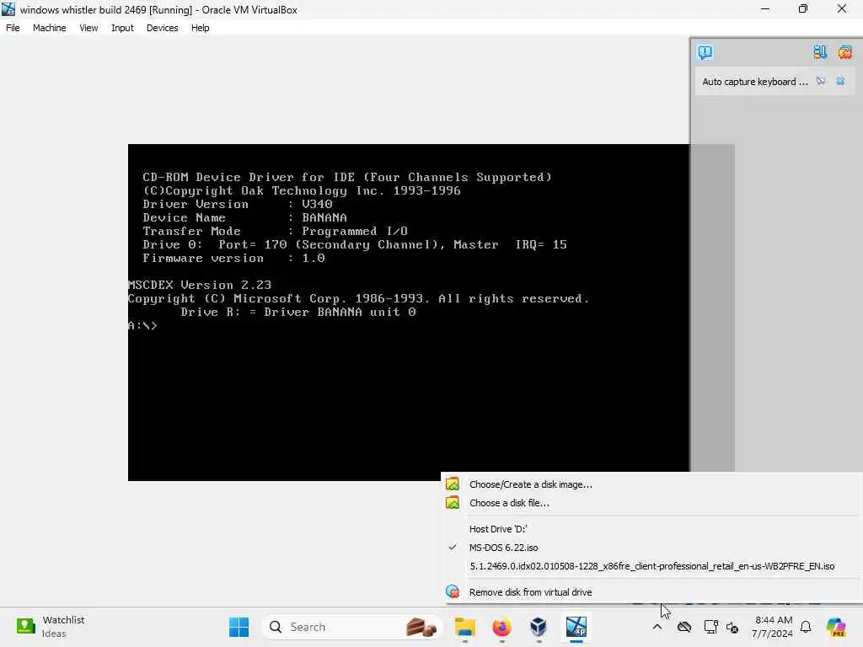Click the Remove disk icon in menu

pyautogui.click(x=453, y=592)
